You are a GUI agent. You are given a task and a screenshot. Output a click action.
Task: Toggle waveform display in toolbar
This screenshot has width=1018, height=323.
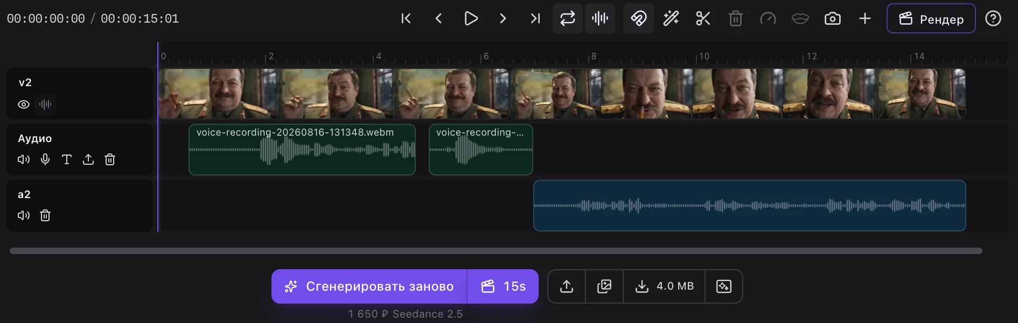click(x=600, y=18)
